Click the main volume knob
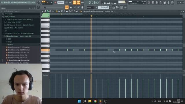This screenshot has width=185, height=104. tap(38, 2)
